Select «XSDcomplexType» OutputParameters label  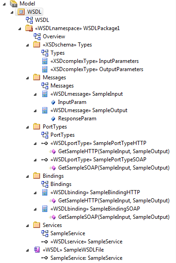click(97, 69)
